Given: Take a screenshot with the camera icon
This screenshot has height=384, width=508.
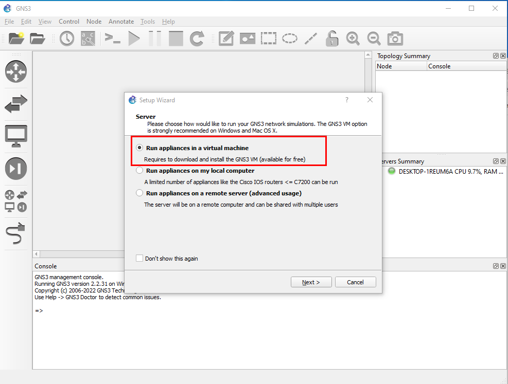Looking at the screenshot, I should (x=395, y=39).
